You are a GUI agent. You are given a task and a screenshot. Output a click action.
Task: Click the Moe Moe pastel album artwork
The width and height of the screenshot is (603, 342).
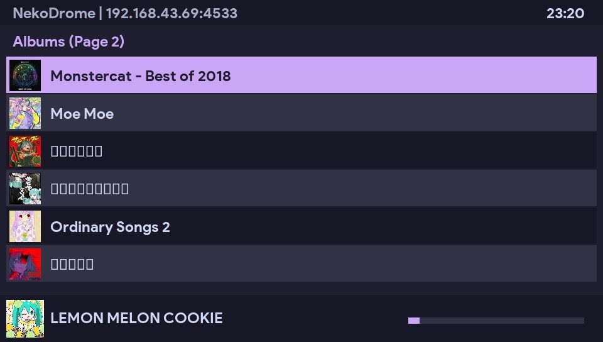coord(25,113)
